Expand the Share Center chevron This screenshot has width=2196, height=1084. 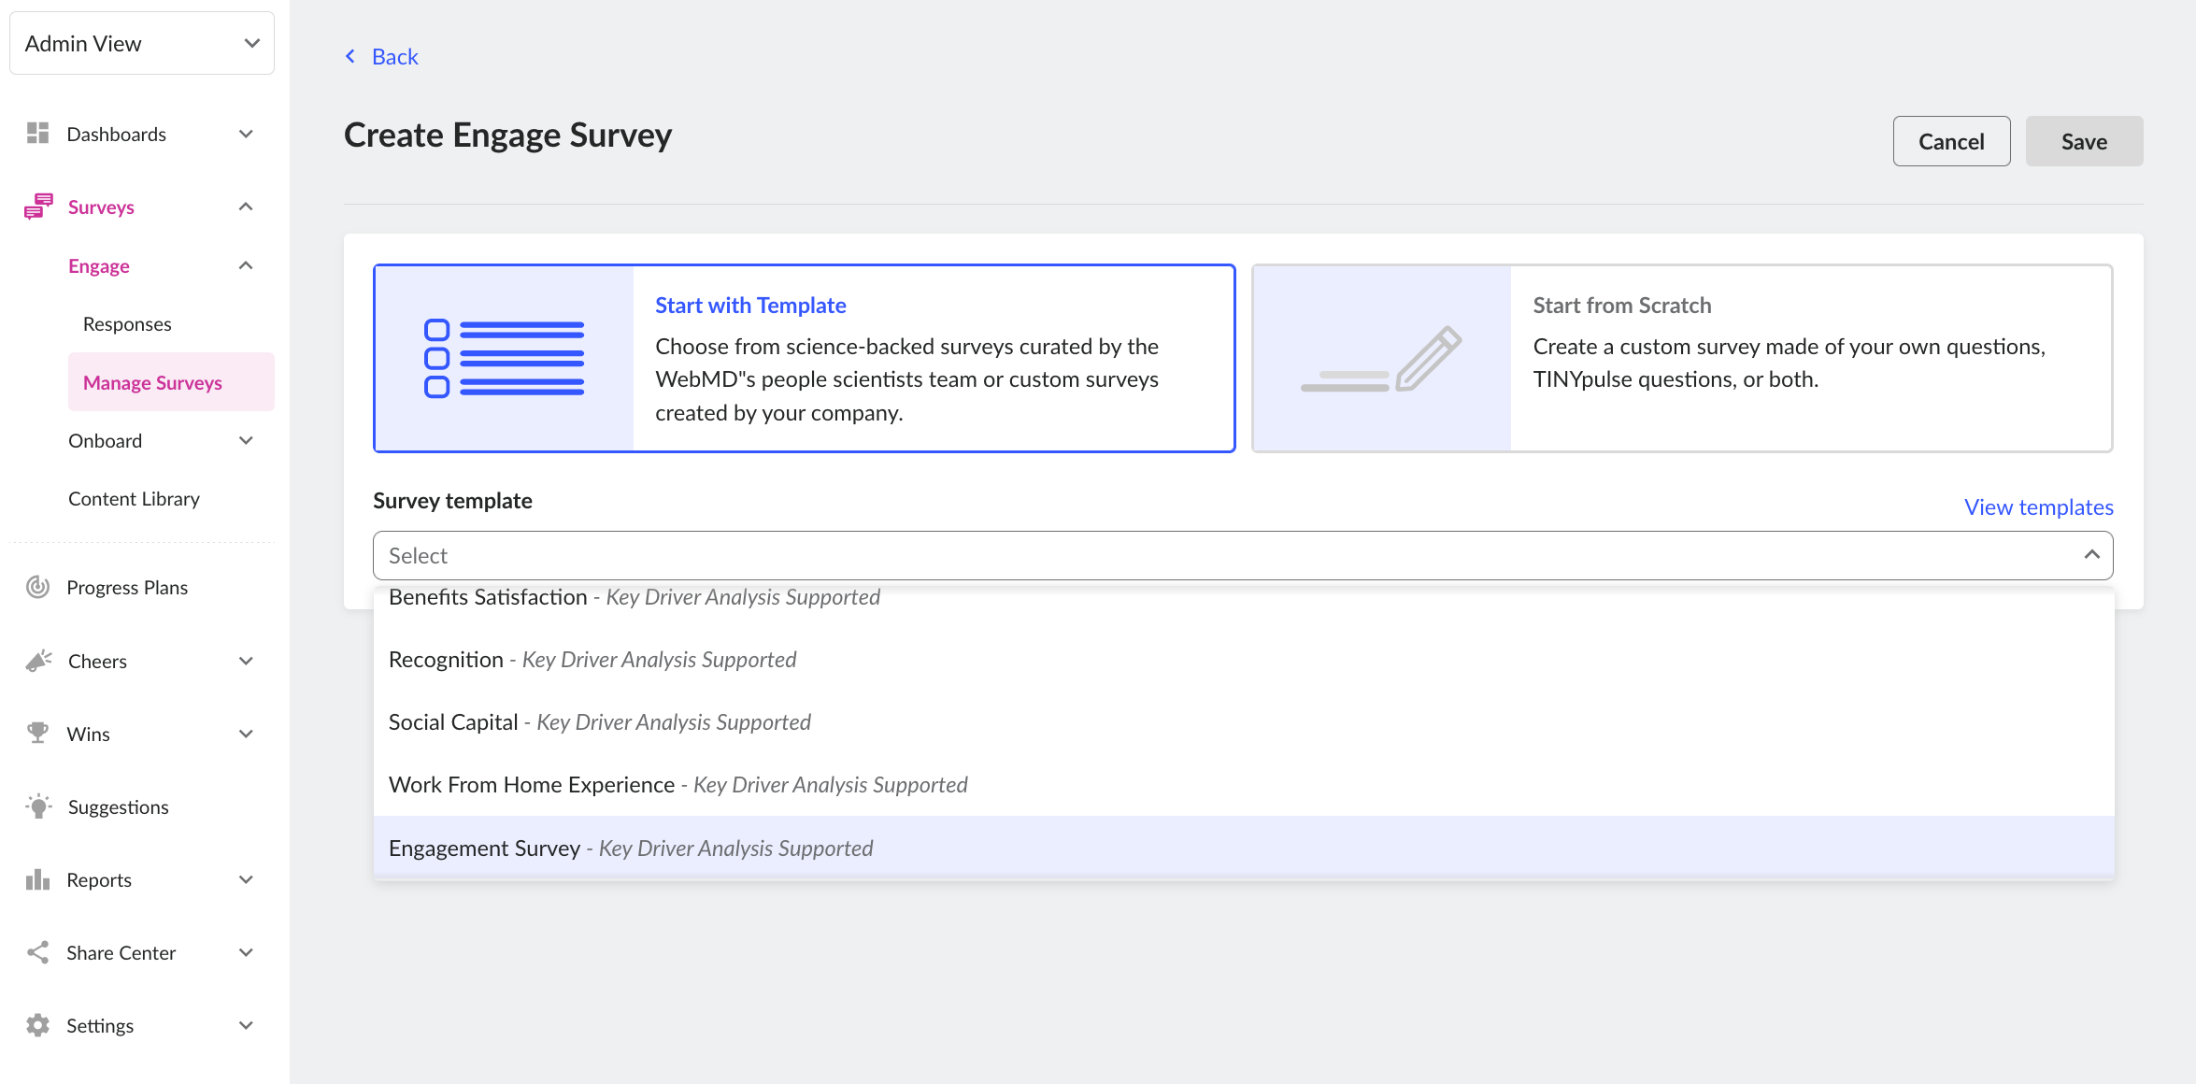tap(247, 952)
